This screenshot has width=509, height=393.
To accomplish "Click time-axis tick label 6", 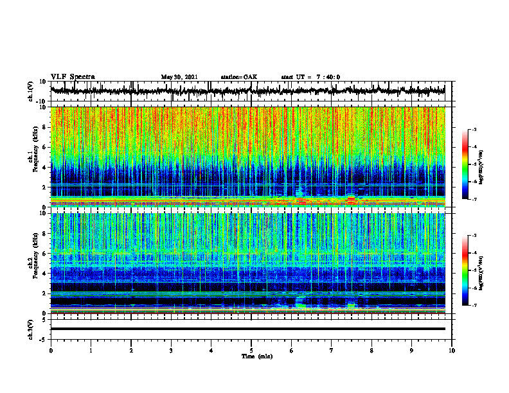I will click(292, 351).
